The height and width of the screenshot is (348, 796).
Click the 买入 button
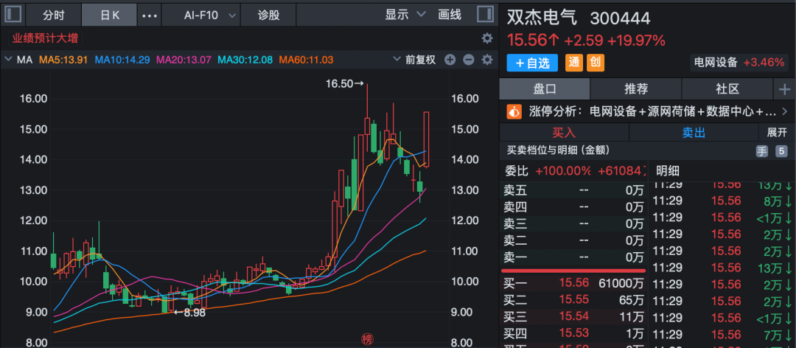click(564, 133)
